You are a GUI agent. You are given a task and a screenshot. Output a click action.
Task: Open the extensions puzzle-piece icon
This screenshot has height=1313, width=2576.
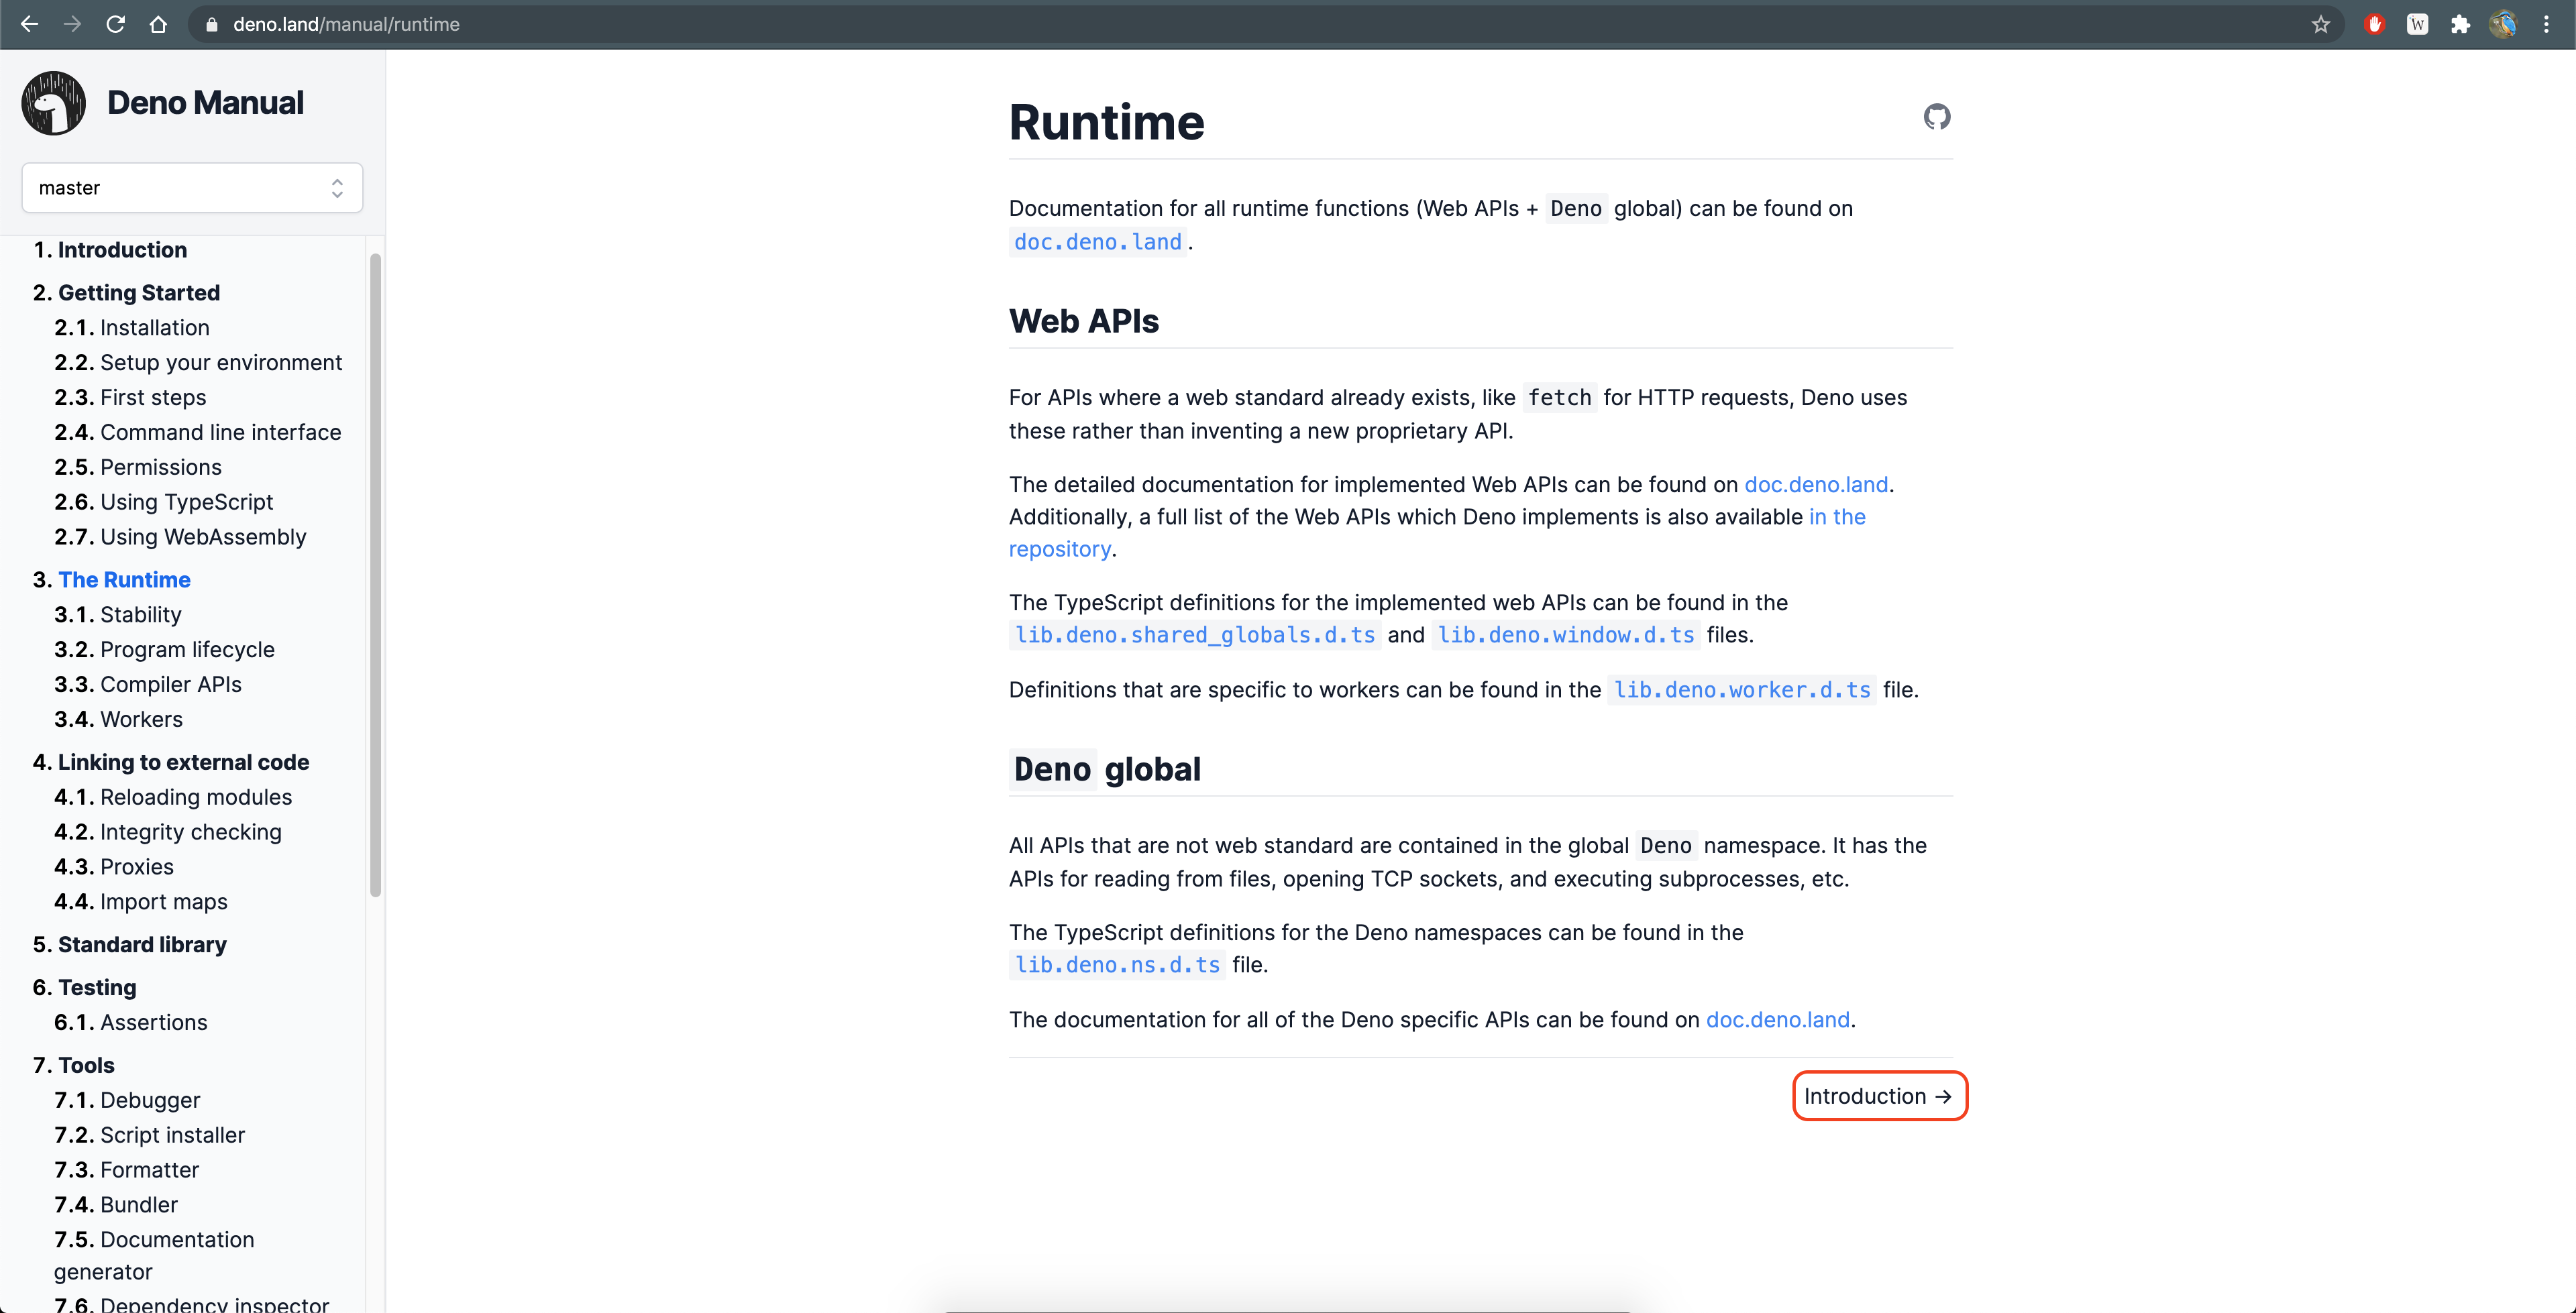[x=2460, y=24]
